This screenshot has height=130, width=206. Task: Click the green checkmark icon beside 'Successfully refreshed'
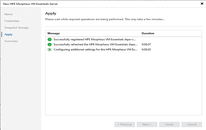click(x=49, y=44)
